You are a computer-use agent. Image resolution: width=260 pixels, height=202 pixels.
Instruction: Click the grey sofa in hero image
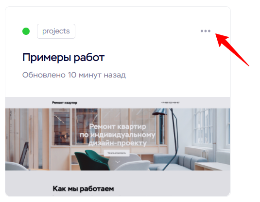click(x=179, y=162)
